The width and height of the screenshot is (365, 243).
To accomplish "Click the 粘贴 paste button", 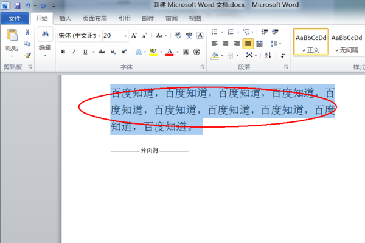I will [x=12, y=43].
